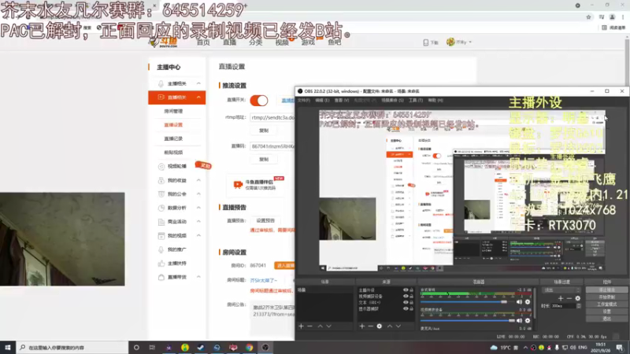The height and width of the screenshot is (354, 630).
Task: Open source properties gear in sources panel
Action: coord(380,326)
